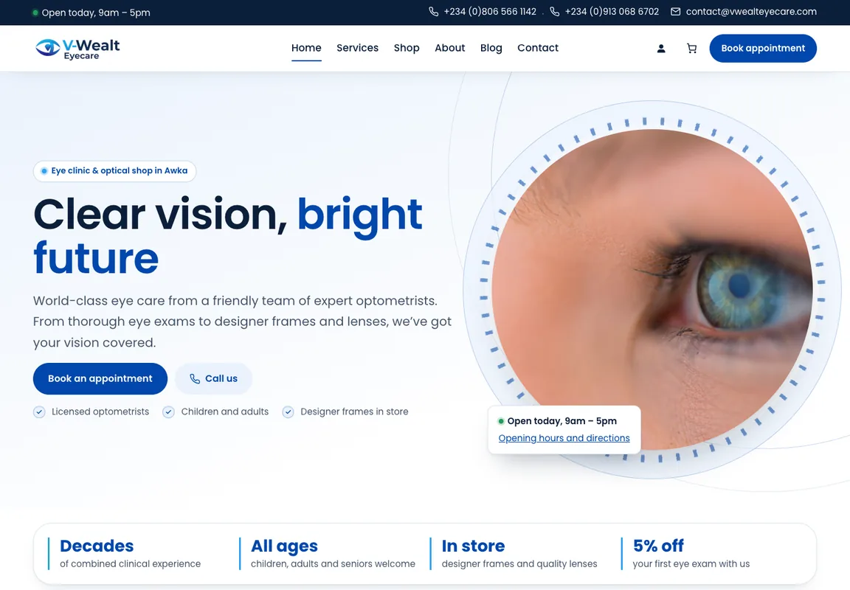Click the "Open today, 9am – 5pm" card text

click(x=562, y=421)
